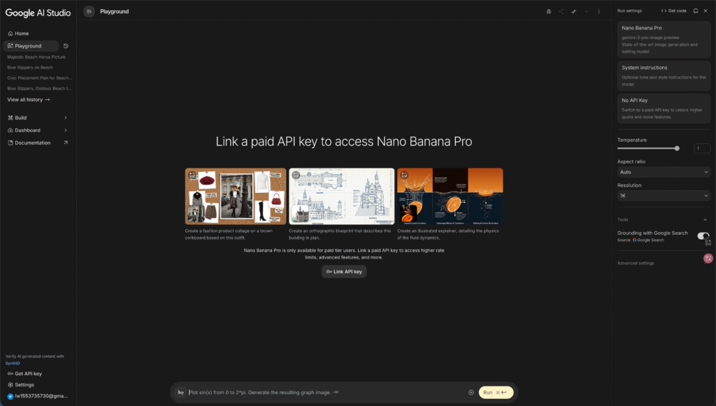This screenshot has height=406, width=716.
Task: Open the three-dot more options menu
Action: 599,11
